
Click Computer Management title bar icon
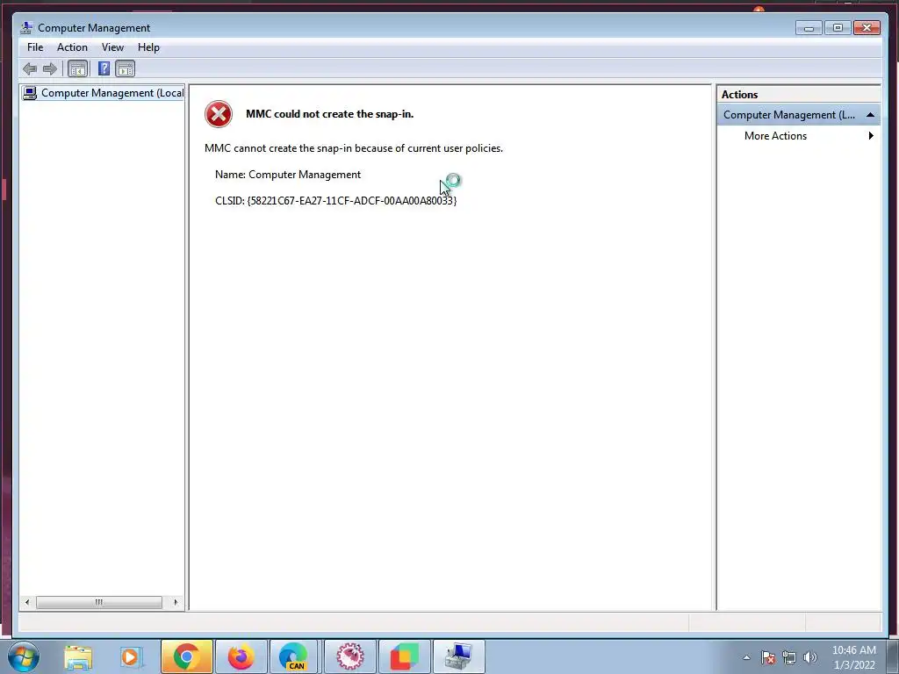coord(26,27)
